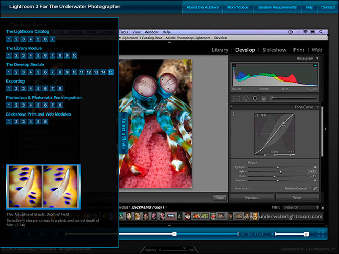The width and height of the screenshot is (339, 254).
Task: Collapse the top module panel arrow
Action: click(x=169, y=43)
